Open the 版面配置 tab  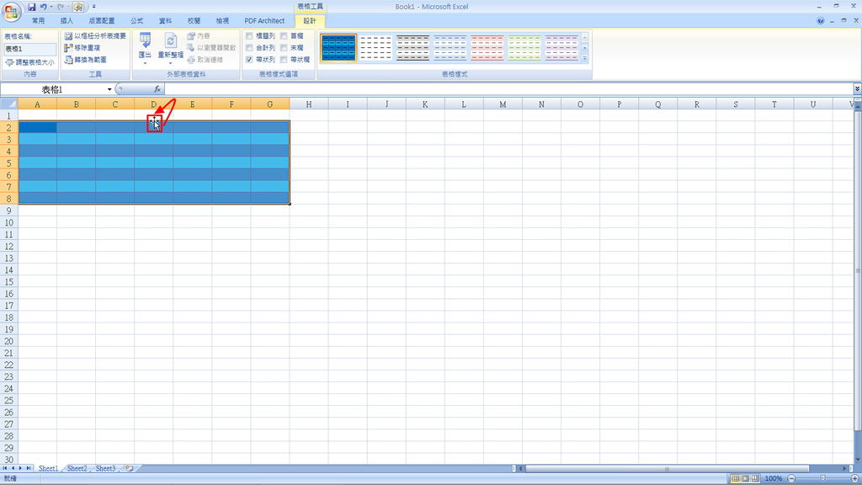pos(102,21)
